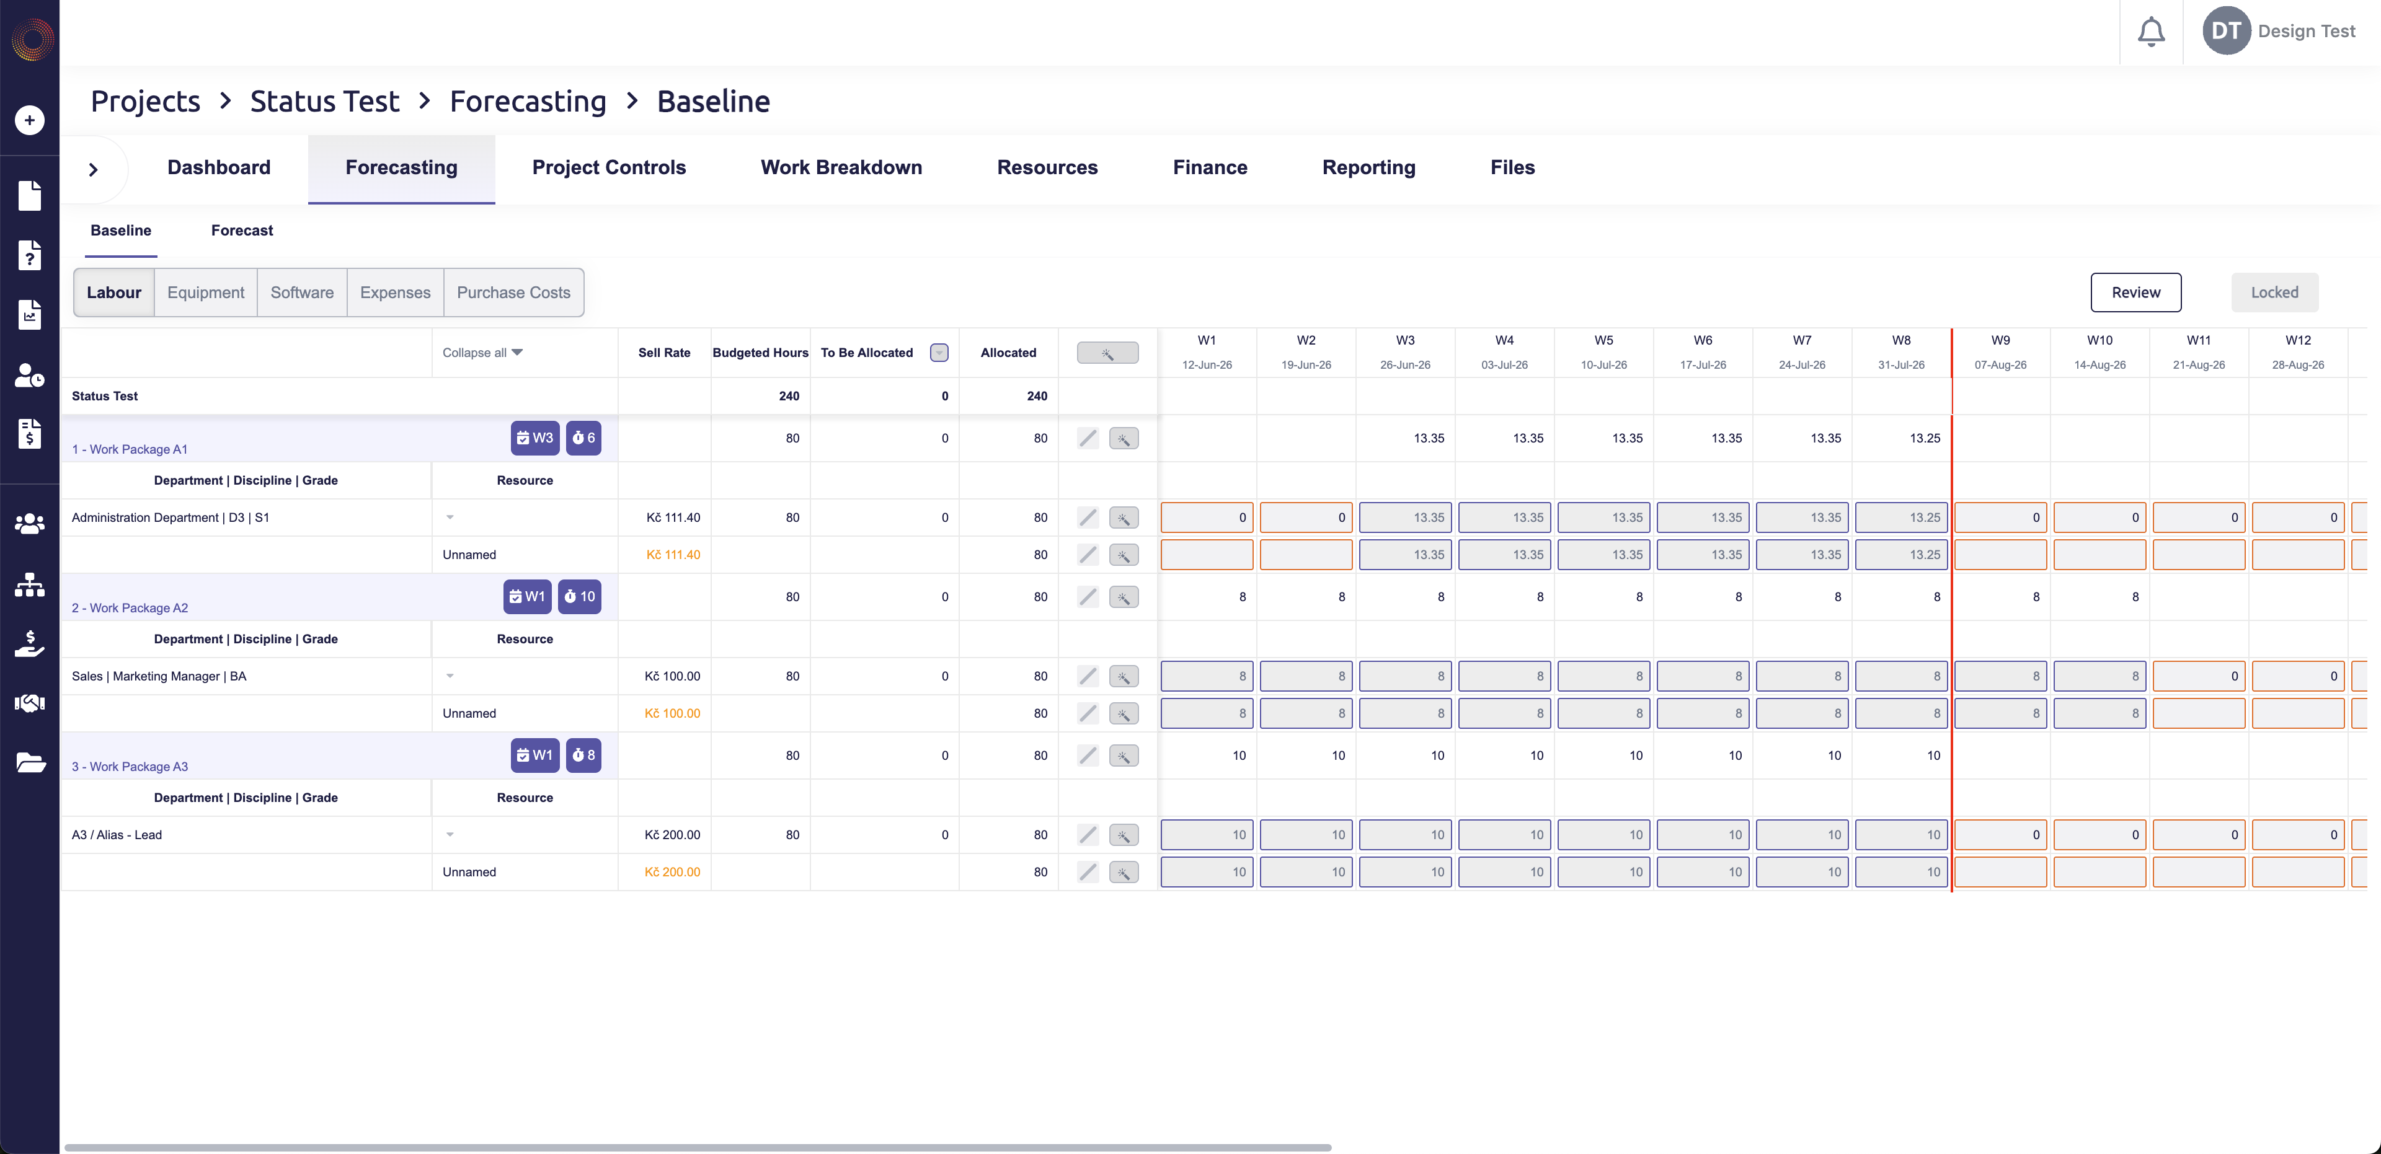Click magic wand for Work Package A1 row

click(x=1123, y=439)
